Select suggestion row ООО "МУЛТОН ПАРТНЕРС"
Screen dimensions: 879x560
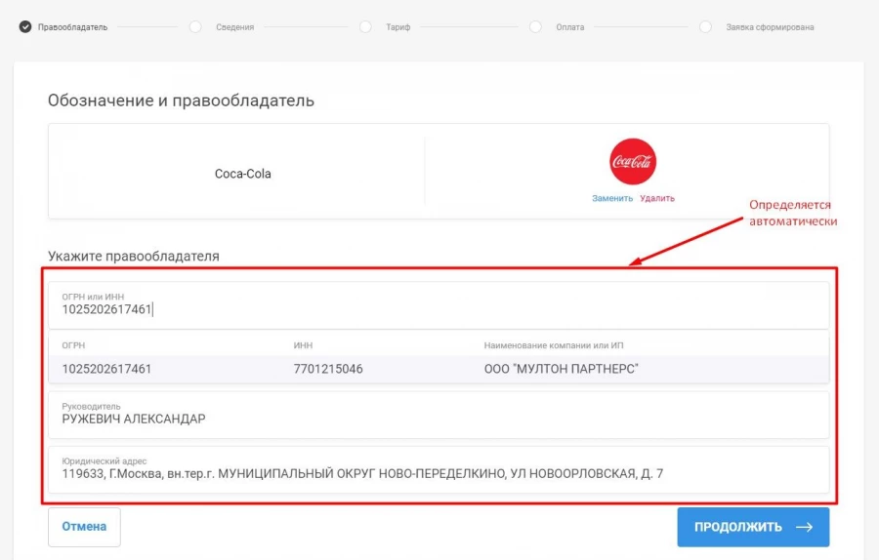coord(439,369)
